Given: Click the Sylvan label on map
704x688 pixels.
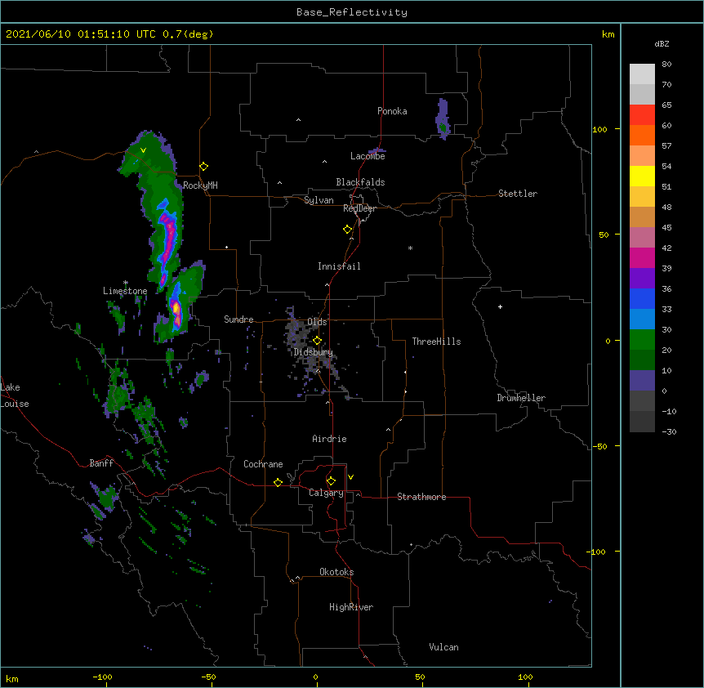Looking at the screenshot, I should pyautogui.click(x=319, y=200).
